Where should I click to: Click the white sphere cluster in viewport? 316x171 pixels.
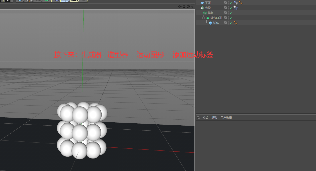click(82, 130)
